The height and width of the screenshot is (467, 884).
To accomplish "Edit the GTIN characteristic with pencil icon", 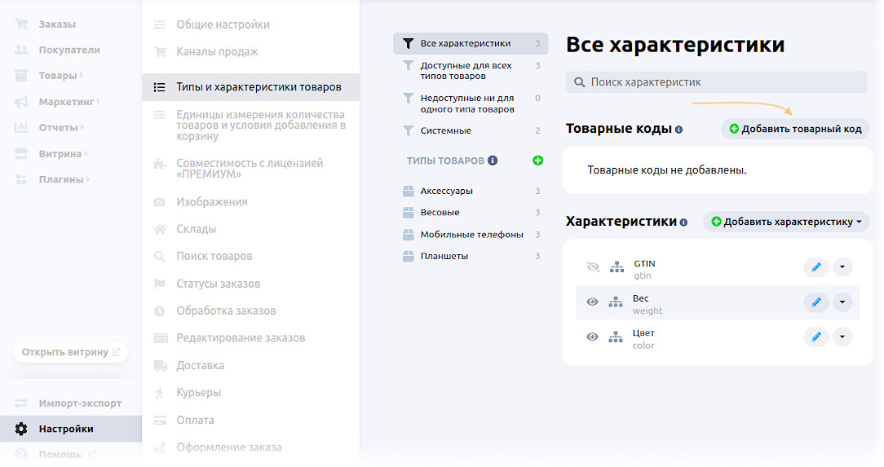I will (815, 267).
